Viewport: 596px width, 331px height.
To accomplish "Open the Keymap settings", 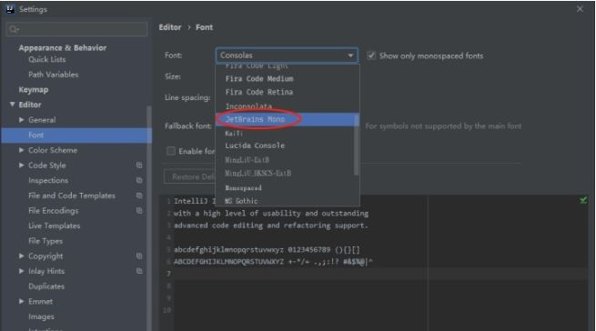I will 34,90.
